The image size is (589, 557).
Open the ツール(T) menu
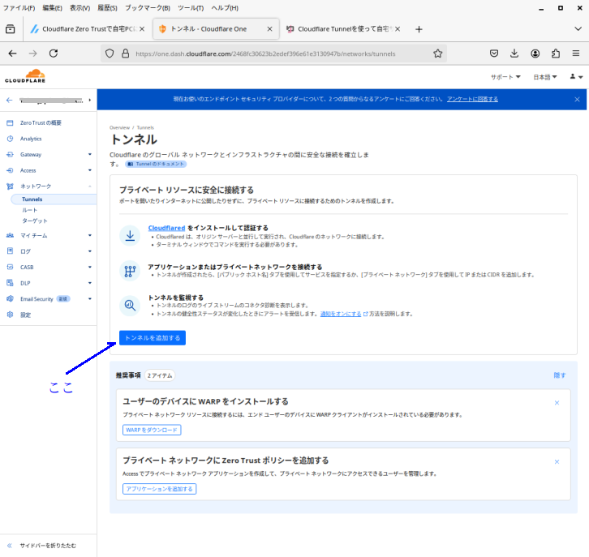tap(191, 8)
